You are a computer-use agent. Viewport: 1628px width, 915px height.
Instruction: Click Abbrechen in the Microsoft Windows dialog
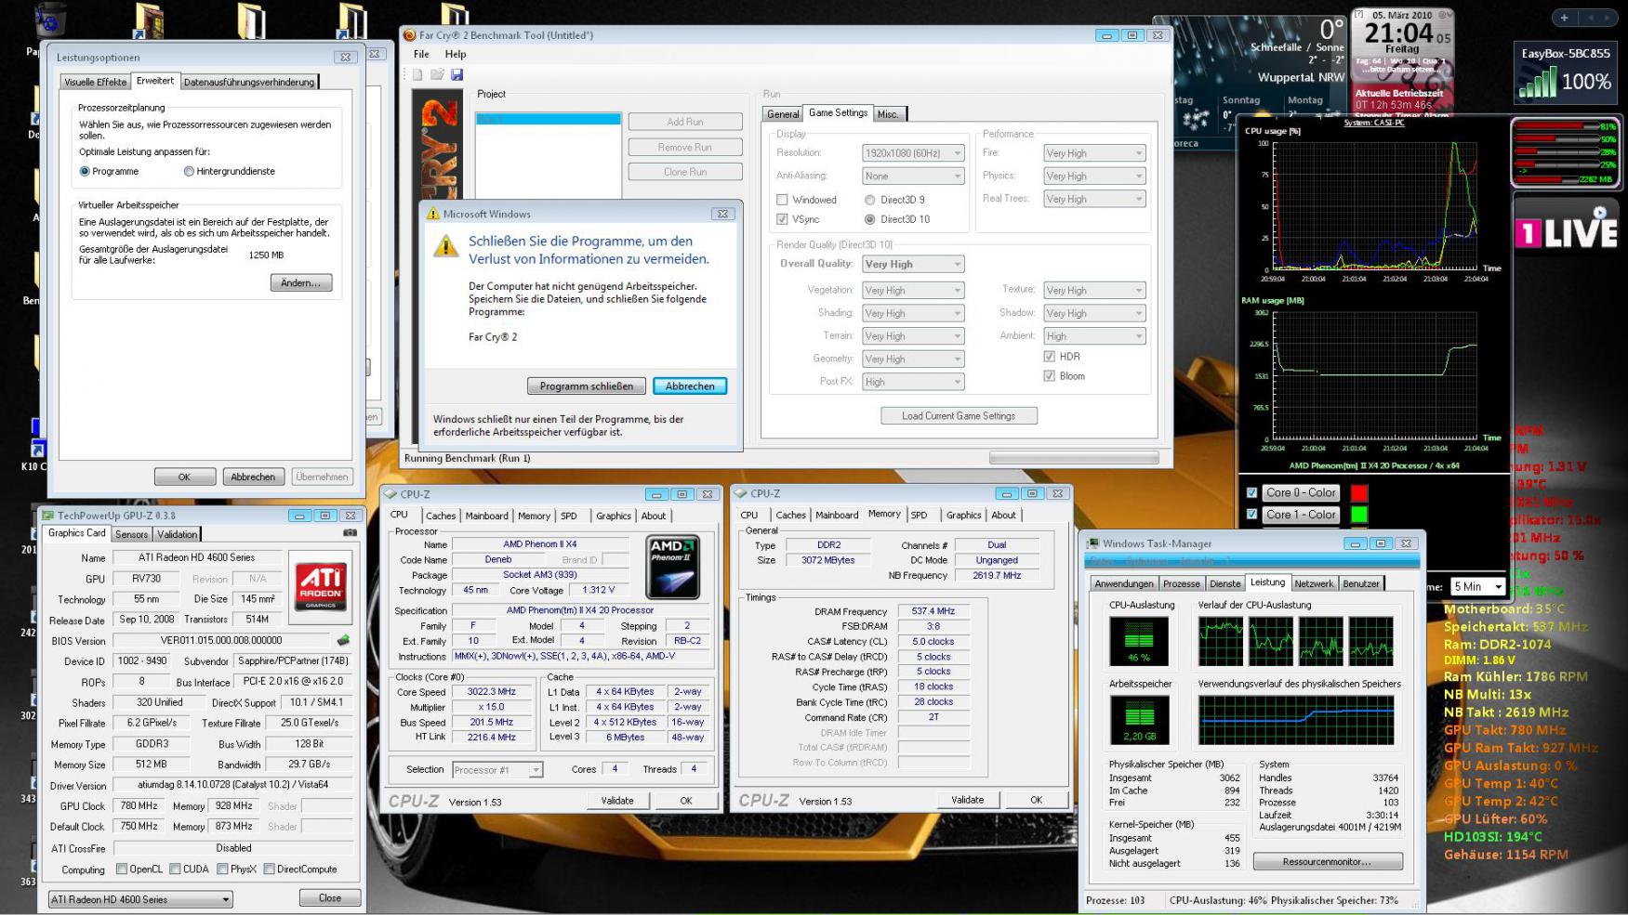pos(690,386)
